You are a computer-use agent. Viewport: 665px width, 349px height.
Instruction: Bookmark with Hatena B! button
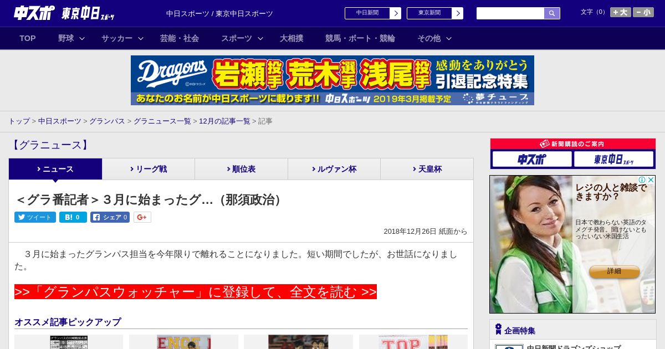pyautogui.click(x=73, y=217)
